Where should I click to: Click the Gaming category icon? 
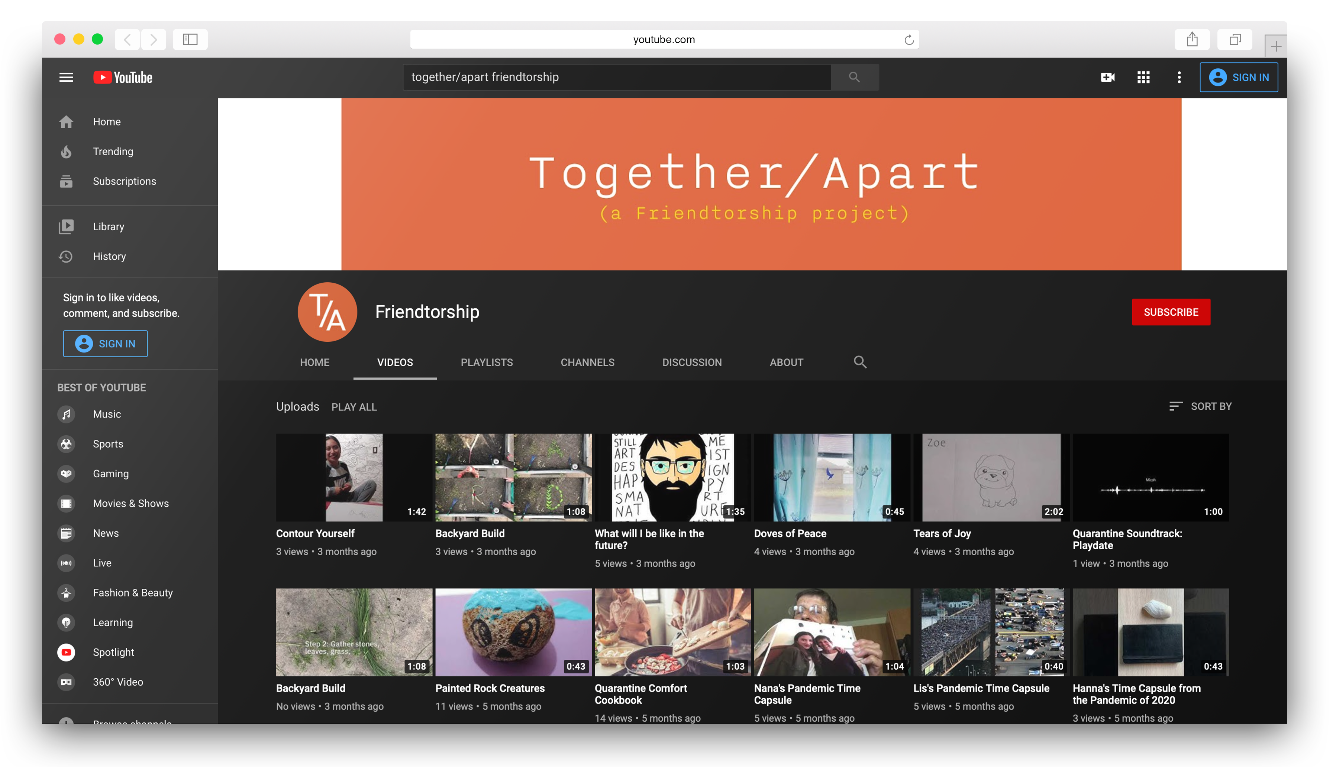pyautogui.click(x=66, y=474)
